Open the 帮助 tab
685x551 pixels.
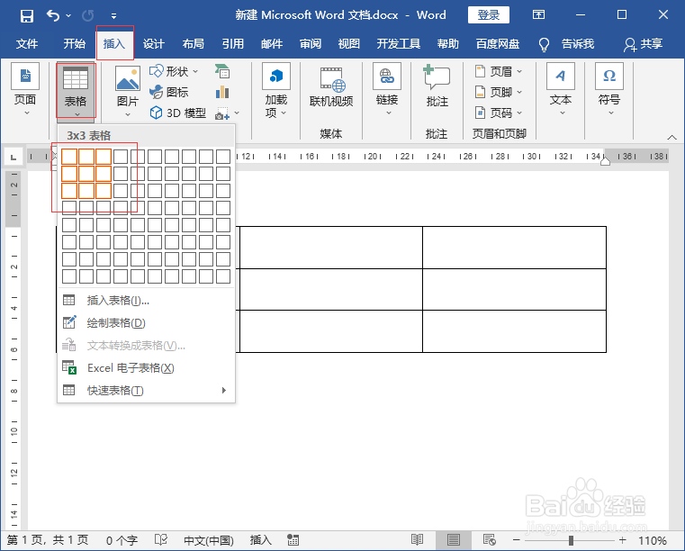447,44
